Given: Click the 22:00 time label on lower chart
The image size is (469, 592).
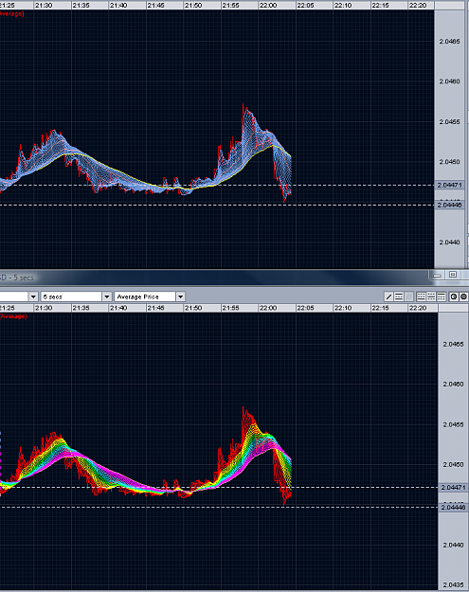Looking at the screenshot, I should 268,308.
